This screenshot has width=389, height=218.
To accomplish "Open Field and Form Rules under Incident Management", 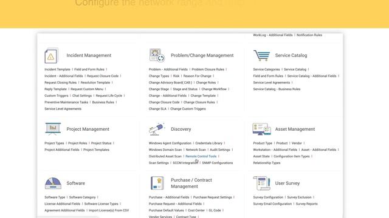I will click(x=89, y=70).
